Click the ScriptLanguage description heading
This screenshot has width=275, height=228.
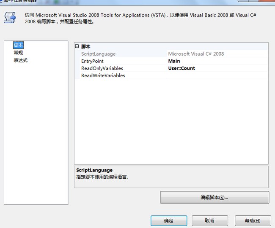[94, 170]
